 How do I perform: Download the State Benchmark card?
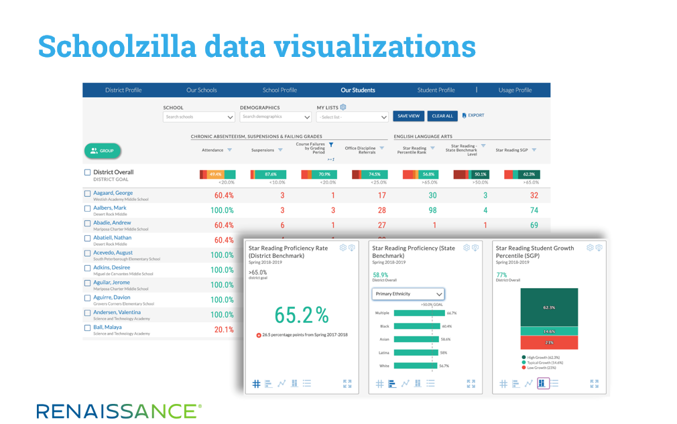(x=475, y=248)
